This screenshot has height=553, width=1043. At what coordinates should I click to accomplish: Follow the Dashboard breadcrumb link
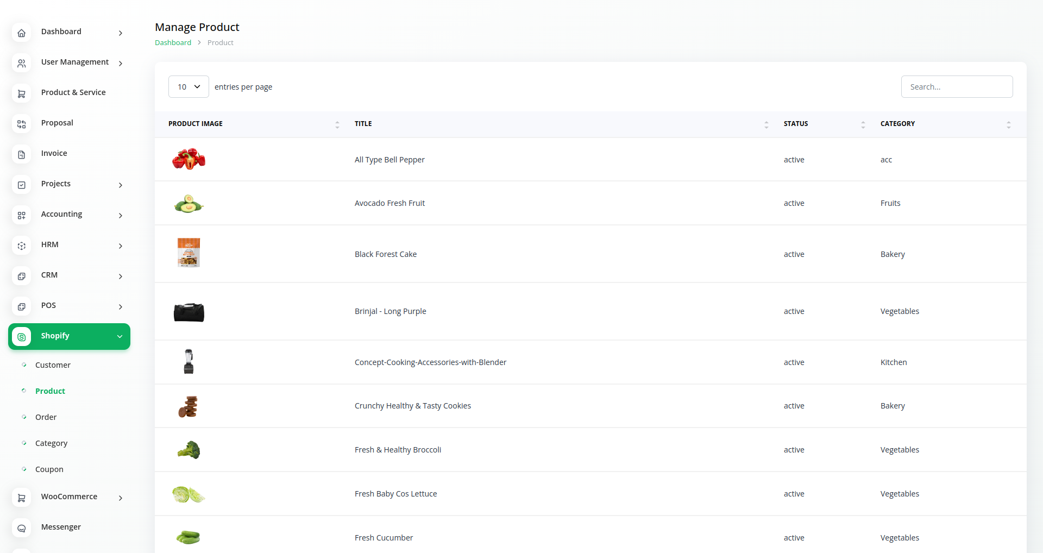tap(173, 42)
